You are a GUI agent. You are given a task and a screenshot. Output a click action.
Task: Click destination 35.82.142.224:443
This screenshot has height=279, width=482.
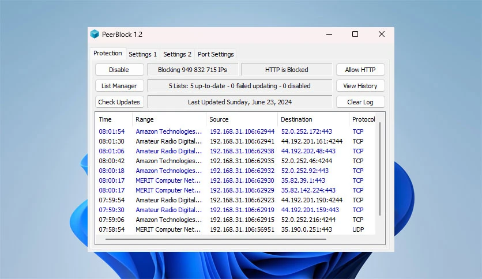(308, 190)
